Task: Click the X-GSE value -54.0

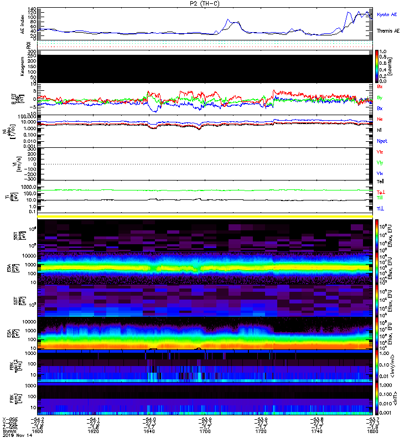Action: [149, 419]
